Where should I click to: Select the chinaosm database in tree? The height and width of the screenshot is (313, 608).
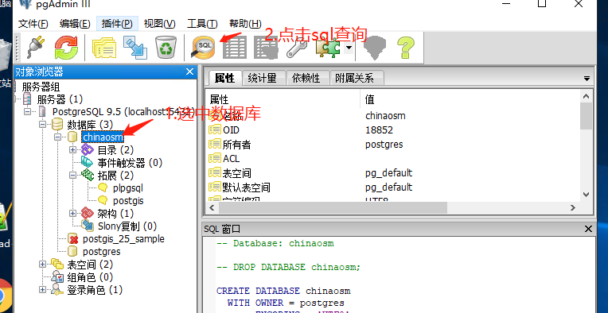[103, 137]
